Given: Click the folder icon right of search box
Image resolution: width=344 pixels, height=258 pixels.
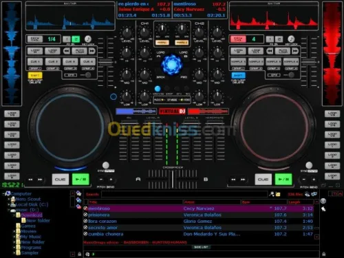Looking at the screenshot, I should [x=278, y=194].
